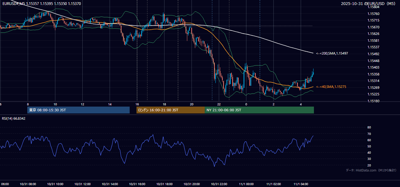
Task: Click hour label 18 under price chart
Action: [x=164, y=104]
